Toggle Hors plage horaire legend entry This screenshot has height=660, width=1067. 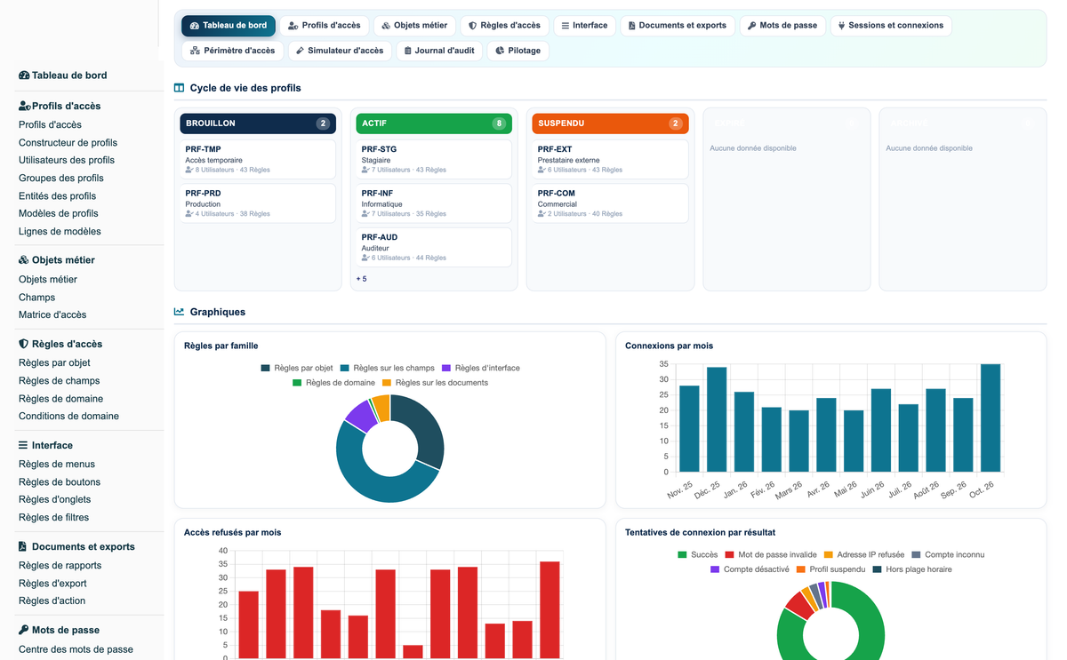pos(912,569)
